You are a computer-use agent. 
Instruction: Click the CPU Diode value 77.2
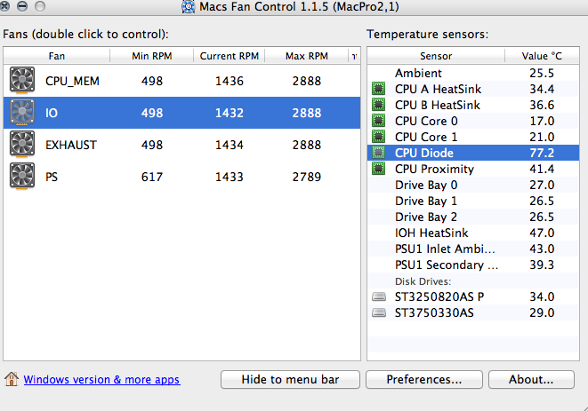542,153
